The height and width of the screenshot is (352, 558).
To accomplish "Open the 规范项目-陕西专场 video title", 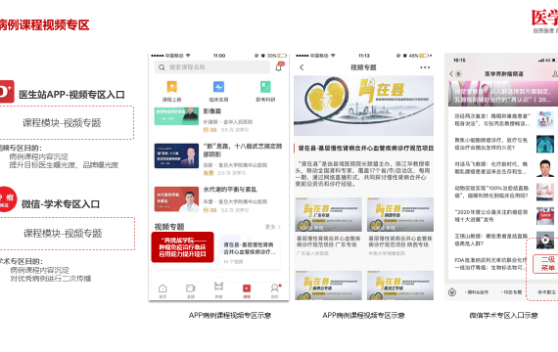I will click(x=400, y=242).
